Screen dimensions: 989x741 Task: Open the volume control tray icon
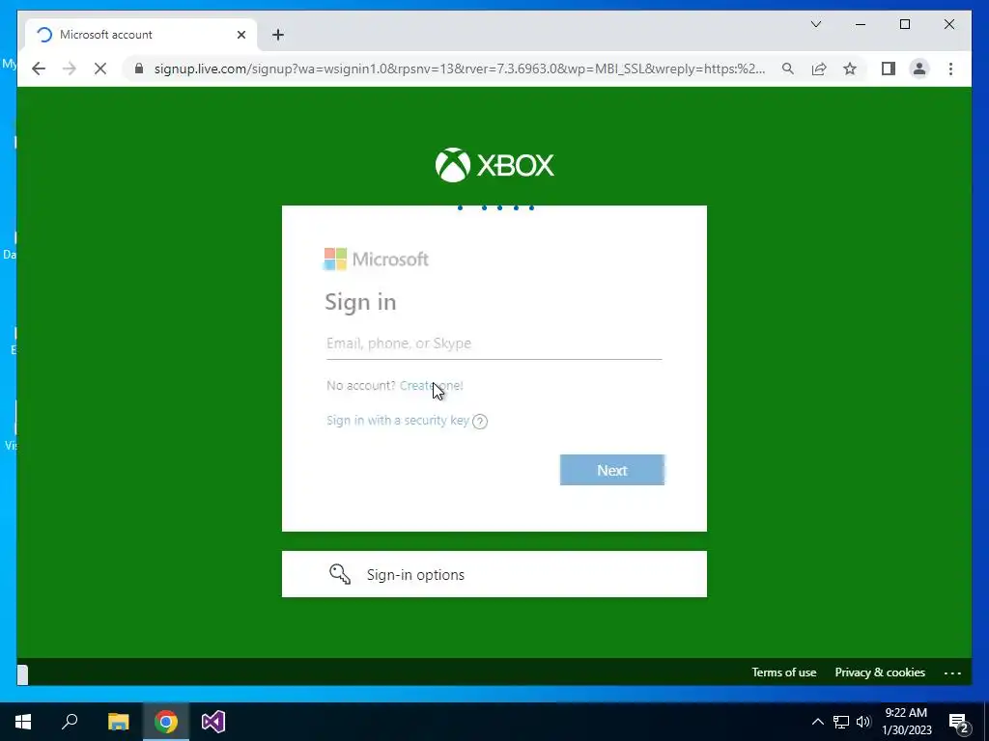863,722
